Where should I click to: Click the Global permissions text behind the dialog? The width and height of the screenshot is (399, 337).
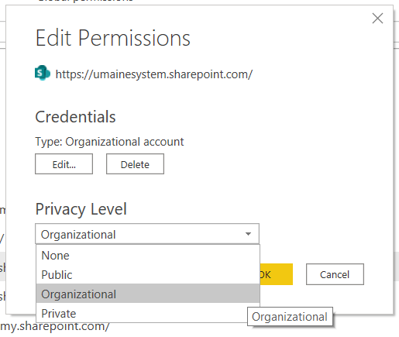pos(85,1)
